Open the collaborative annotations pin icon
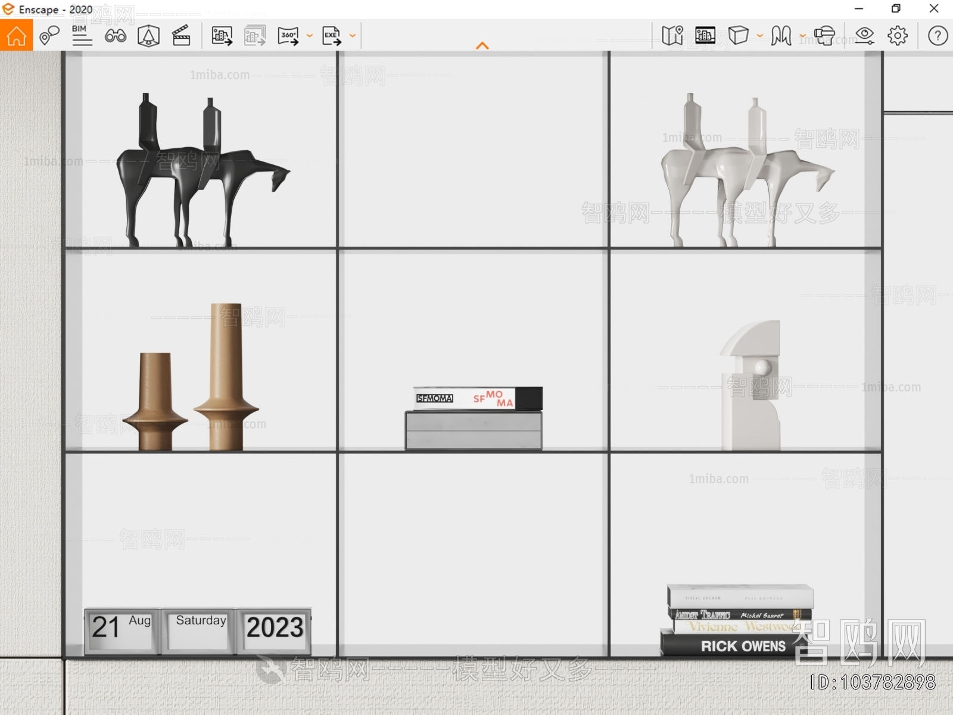 point(49,36)
